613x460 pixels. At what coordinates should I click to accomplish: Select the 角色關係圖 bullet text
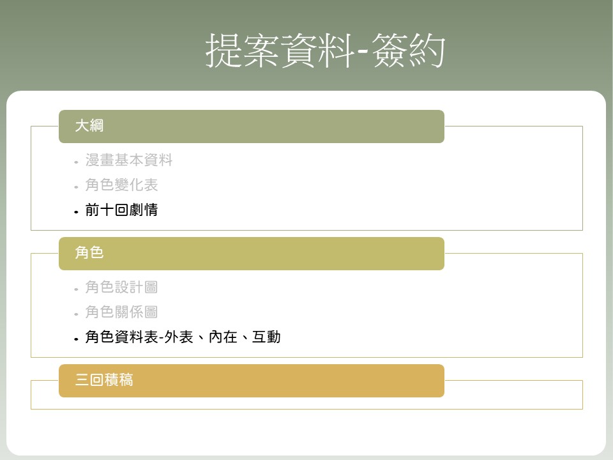coord(121,312)
